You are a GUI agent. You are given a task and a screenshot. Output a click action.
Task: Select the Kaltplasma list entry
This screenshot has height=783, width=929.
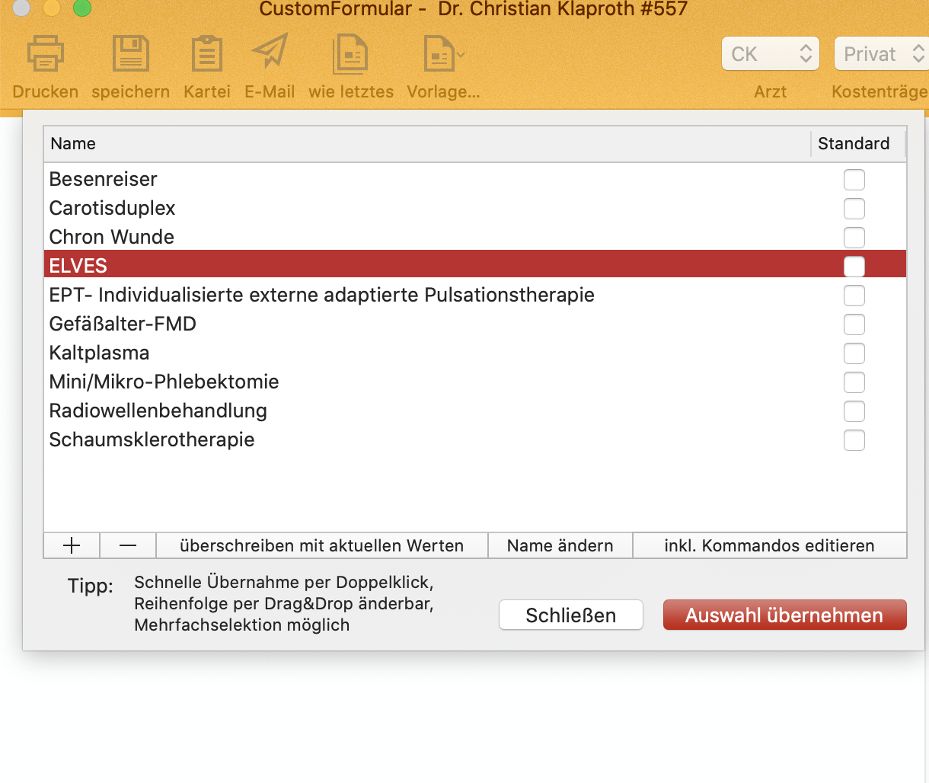[x=475, y=353]
